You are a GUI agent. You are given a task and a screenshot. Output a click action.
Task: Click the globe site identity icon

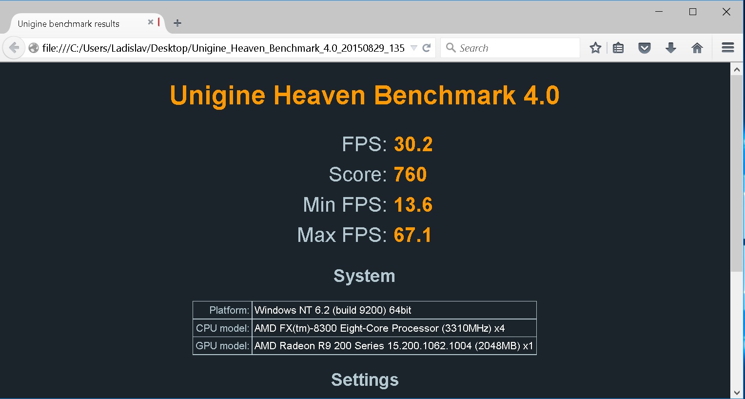click(x=34, y=48)
